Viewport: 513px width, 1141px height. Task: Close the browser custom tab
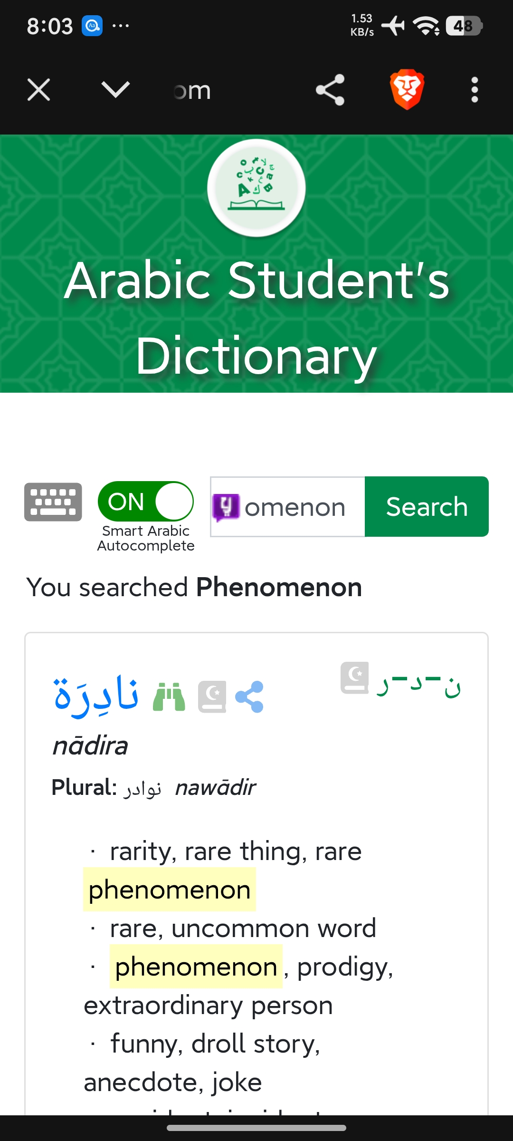point(38,90)
